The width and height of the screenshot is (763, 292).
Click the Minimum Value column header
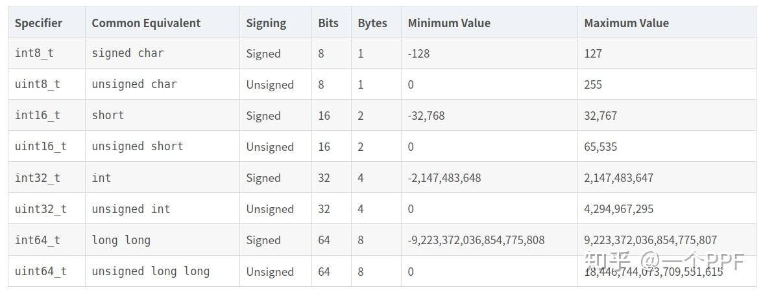pos(449,23)
